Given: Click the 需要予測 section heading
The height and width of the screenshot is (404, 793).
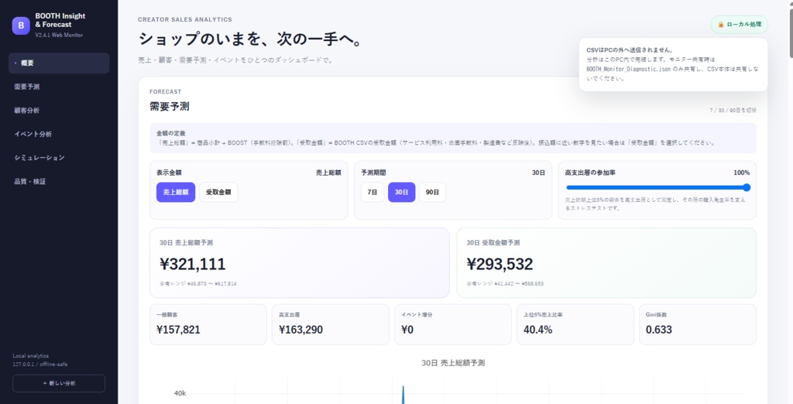Looking at the screenshot, I should [x=170, y=107].
